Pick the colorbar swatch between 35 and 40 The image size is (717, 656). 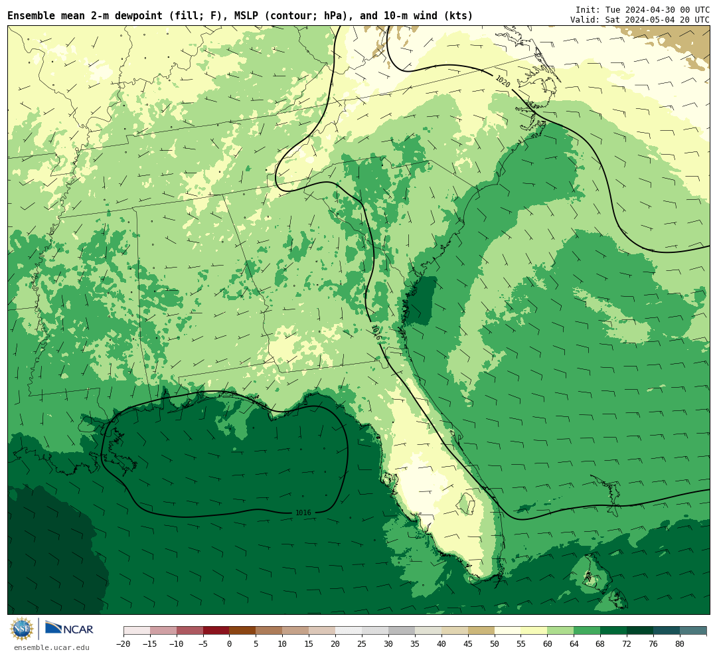[428, 631]
